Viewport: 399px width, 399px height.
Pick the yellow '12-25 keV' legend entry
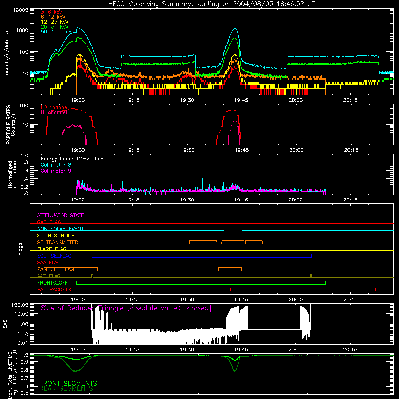pos(55,22)
